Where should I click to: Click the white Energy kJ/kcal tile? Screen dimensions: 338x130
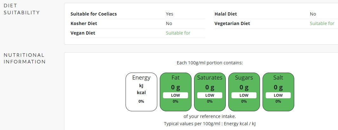[x=141, y=92]
